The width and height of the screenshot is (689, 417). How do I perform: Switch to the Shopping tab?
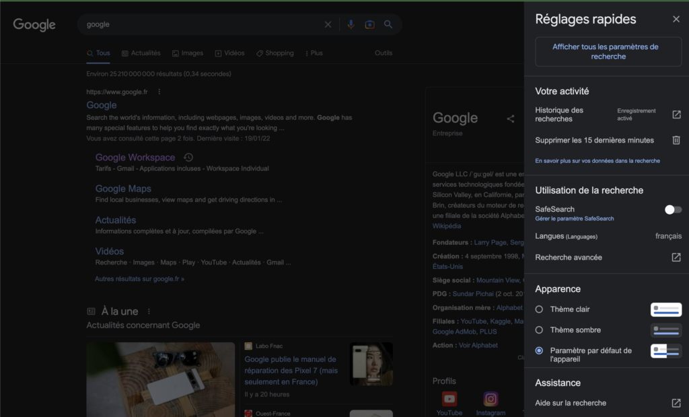click(275, 53)
